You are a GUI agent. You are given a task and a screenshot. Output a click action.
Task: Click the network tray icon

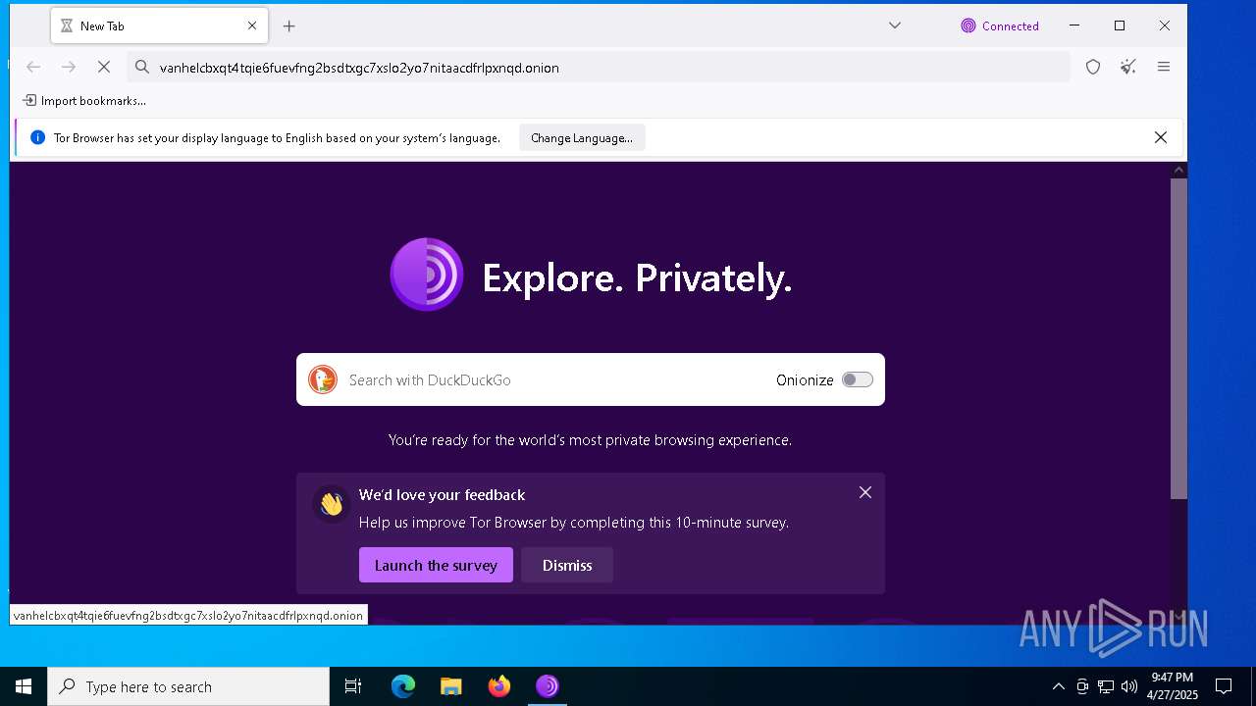1106,686
